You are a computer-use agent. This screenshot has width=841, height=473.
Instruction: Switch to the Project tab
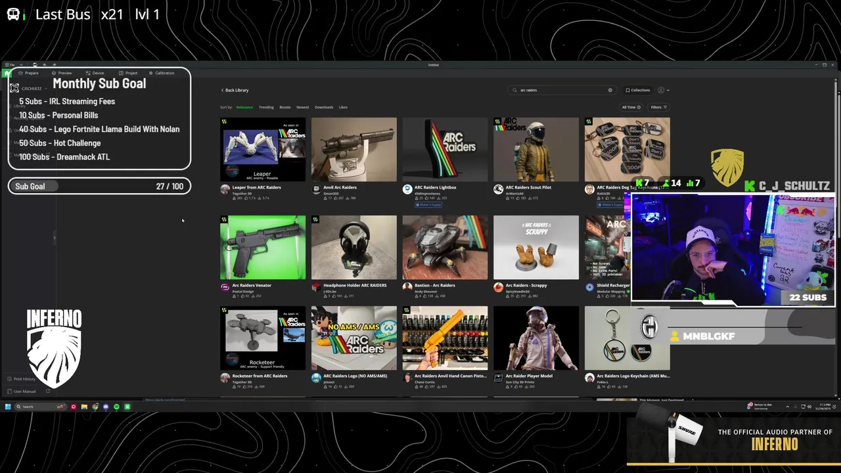pyautogui.click(x=128, y=73)
